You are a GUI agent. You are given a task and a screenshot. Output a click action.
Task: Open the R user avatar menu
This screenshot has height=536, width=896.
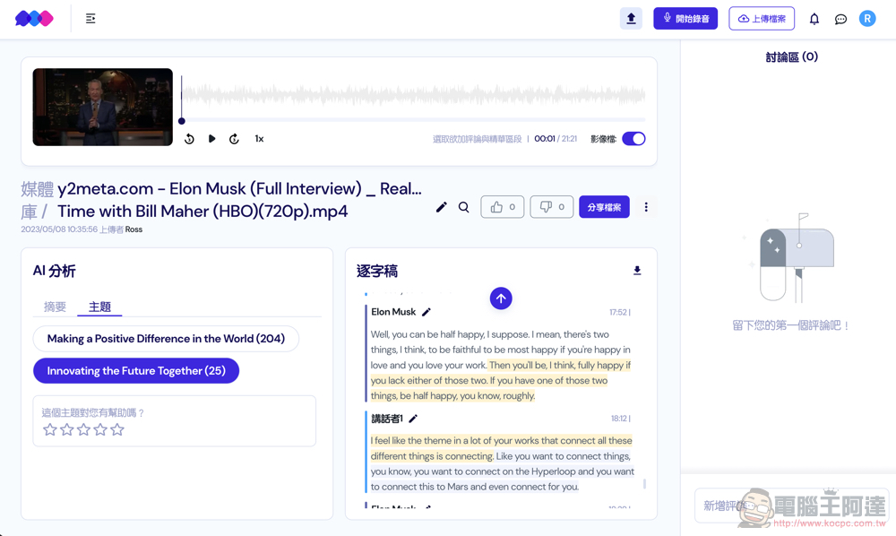[x=866, y=19]
